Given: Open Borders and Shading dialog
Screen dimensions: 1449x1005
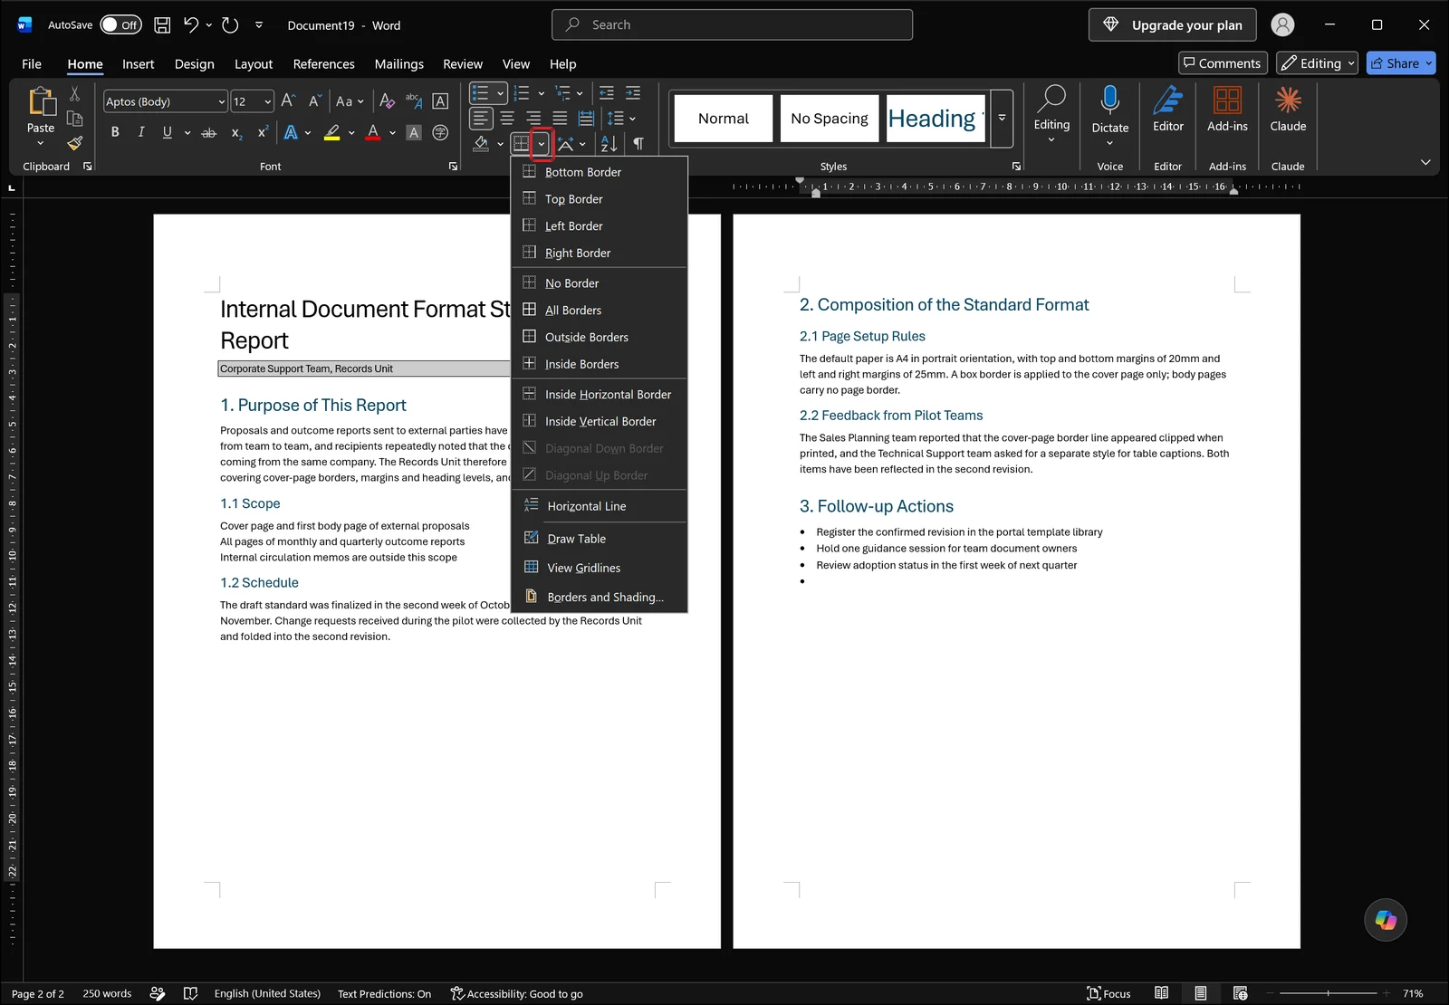Looking at the screenshot, I should click(x=600, y=597).
